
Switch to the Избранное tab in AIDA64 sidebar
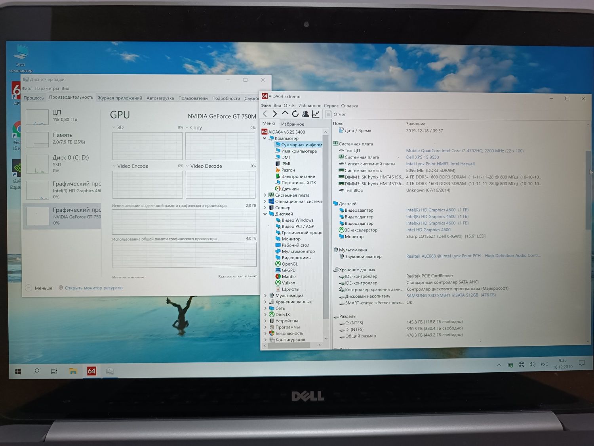293,124
